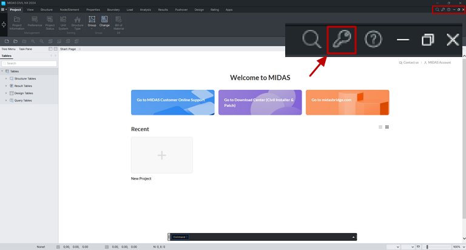The height and width of the screenshot is (250, 466).
Task: Switch to the Tree Menu panel tab
Action: click(x=8, y=49)
